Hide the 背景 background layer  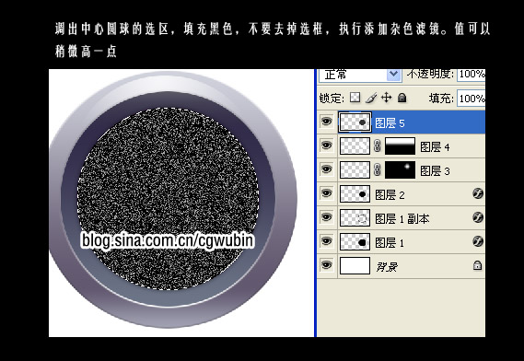point(327,265)
